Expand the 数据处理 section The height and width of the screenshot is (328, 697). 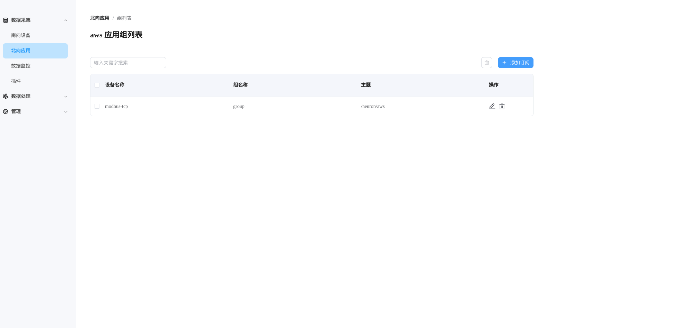click(x=66, y=96)
